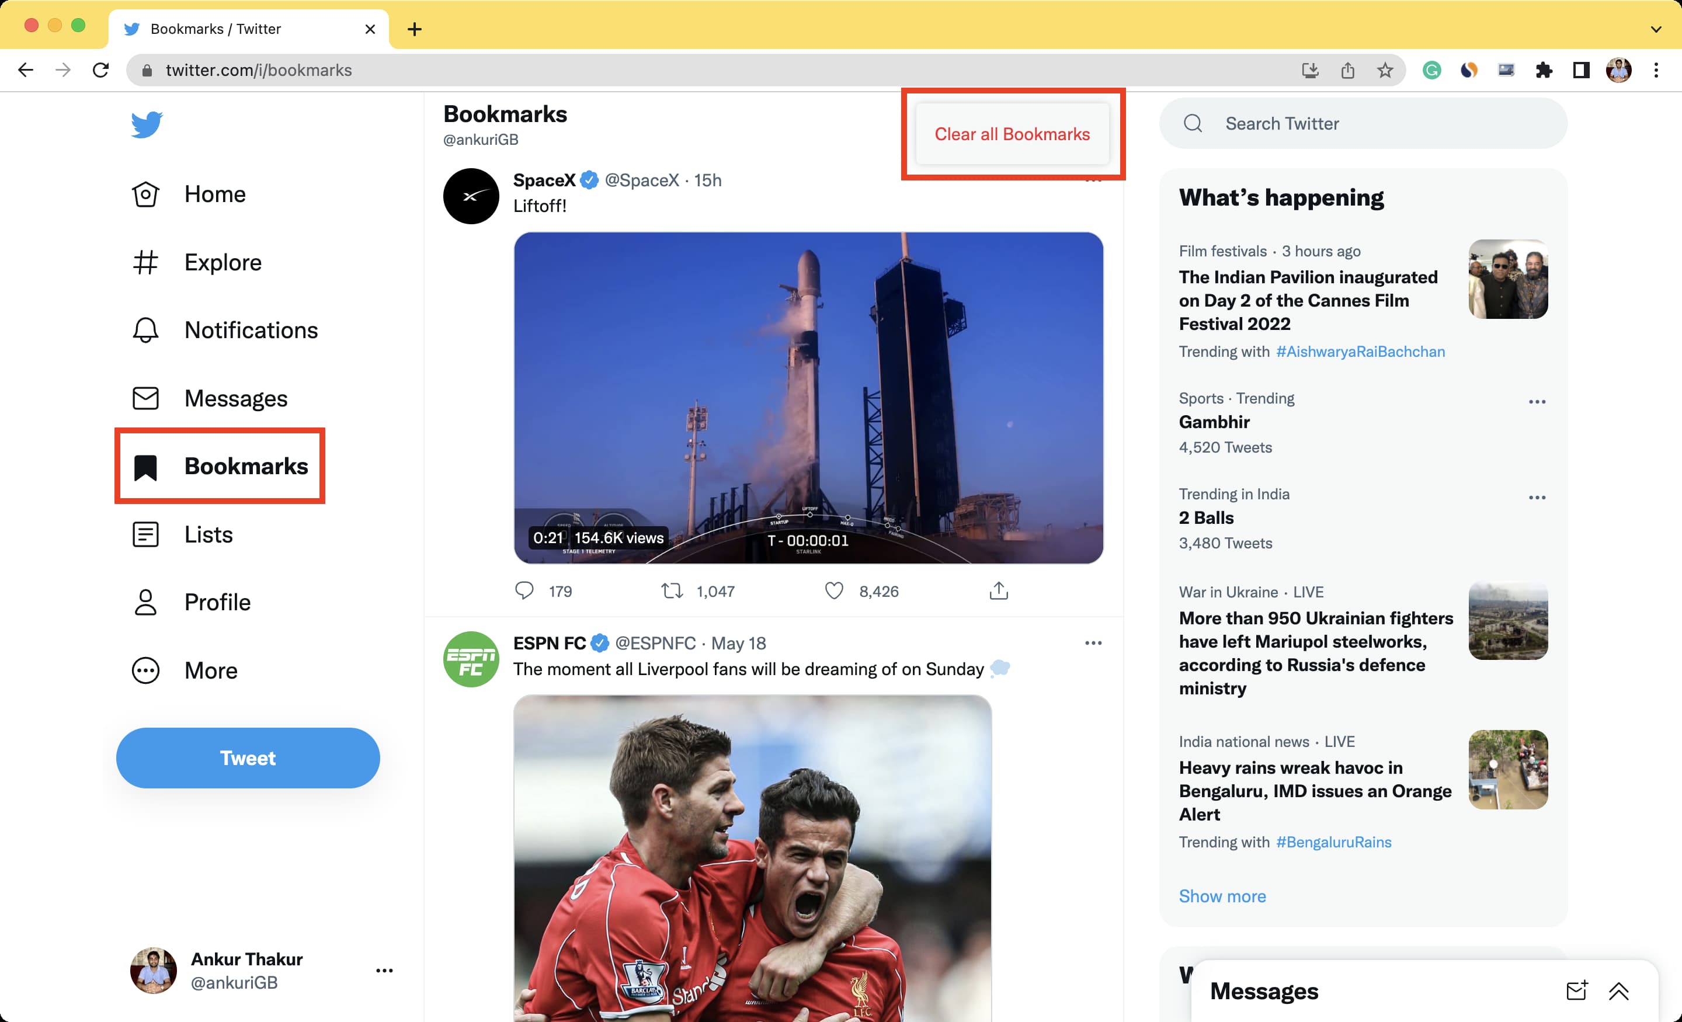Click the @SpaceX handle link
Viewport: 1682px width, 1022px height.
pos(642,180)
